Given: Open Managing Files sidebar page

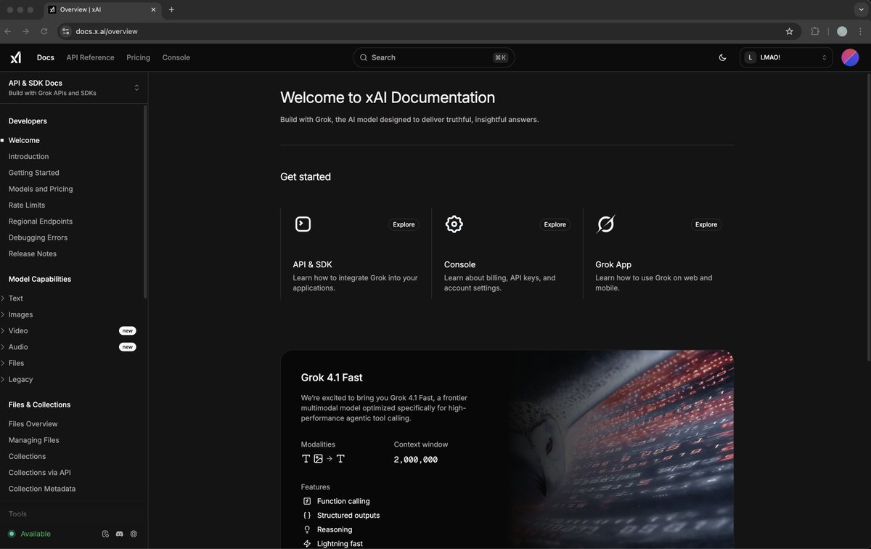Looking at the screenshot, I should (x=33, y=440).
